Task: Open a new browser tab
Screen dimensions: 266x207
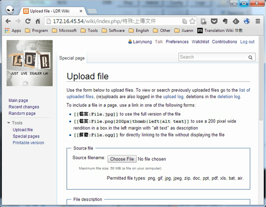Action: 92,11
